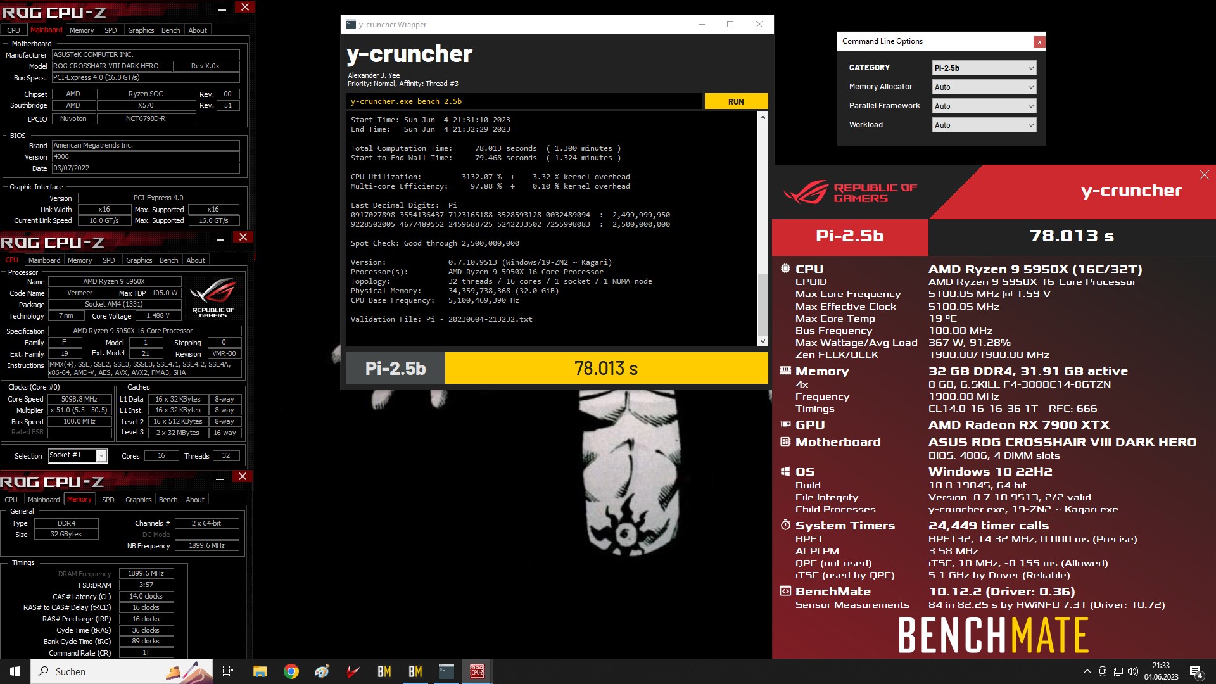This screenshot has height=684, width=1216.
Task: Click the NB Frequency value 1899.6 MHz
Action: (x=206, y=545)
